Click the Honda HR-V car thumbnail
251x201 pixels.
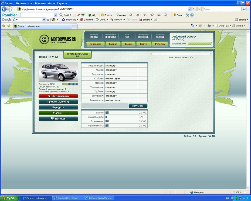58,72
